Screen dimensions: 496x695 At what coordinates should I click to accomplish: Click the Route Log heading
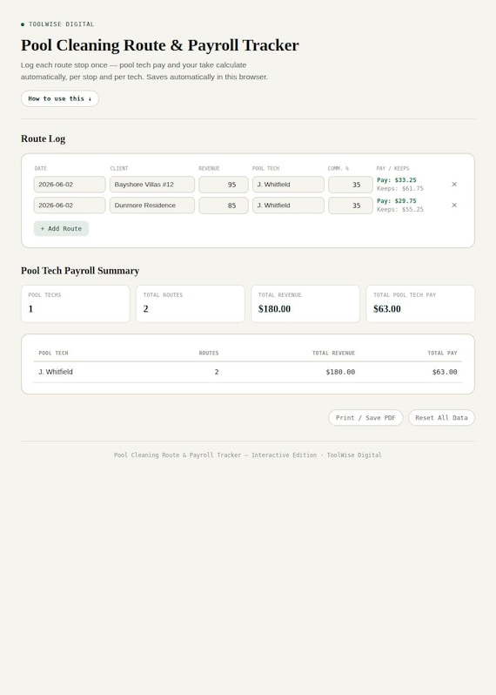coord(43,138)
